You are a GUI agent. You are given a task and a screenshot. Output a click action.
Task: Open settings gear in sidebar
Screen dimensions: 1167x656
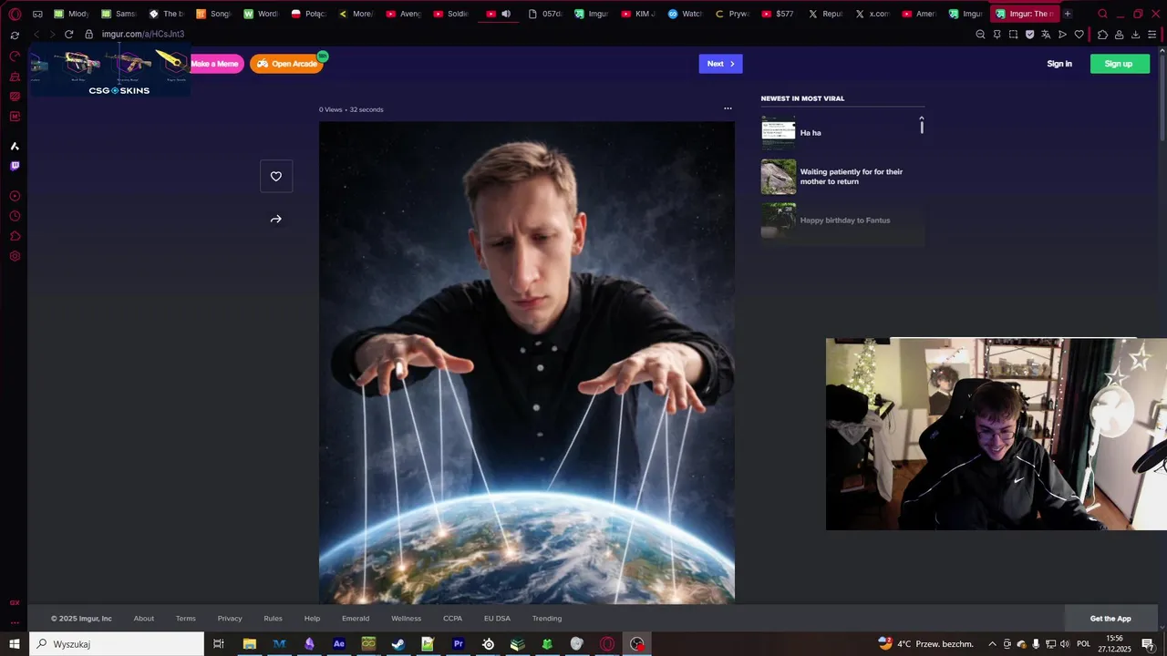pyautogui.click(x=15, y=256)
